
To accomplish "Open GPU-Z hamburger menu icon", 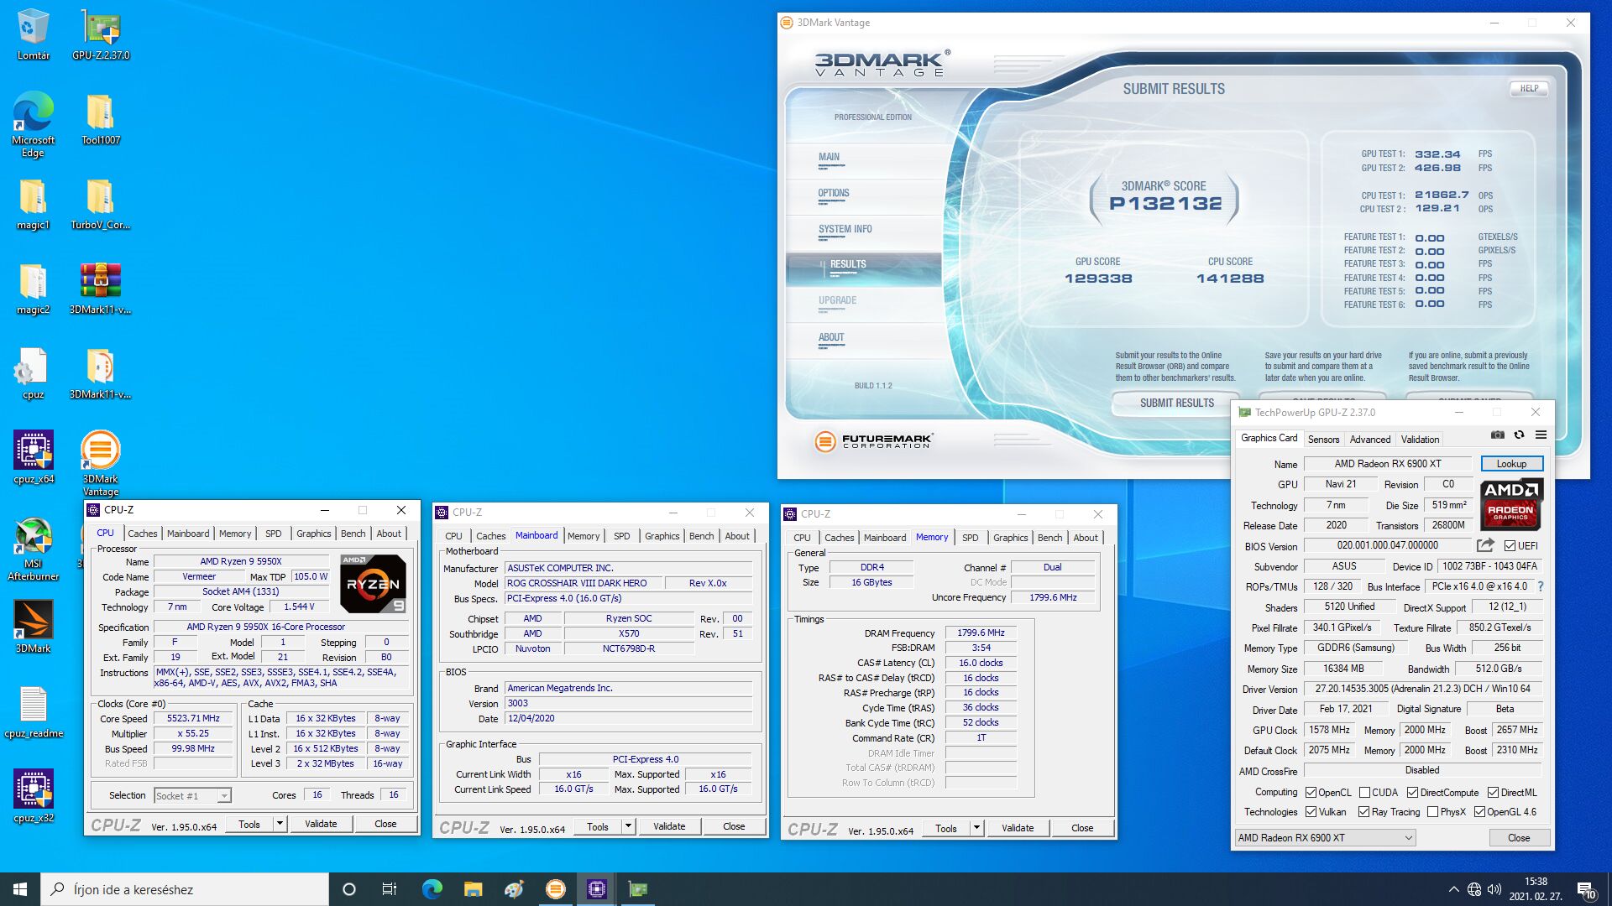I will click(x=1541, y=435).
